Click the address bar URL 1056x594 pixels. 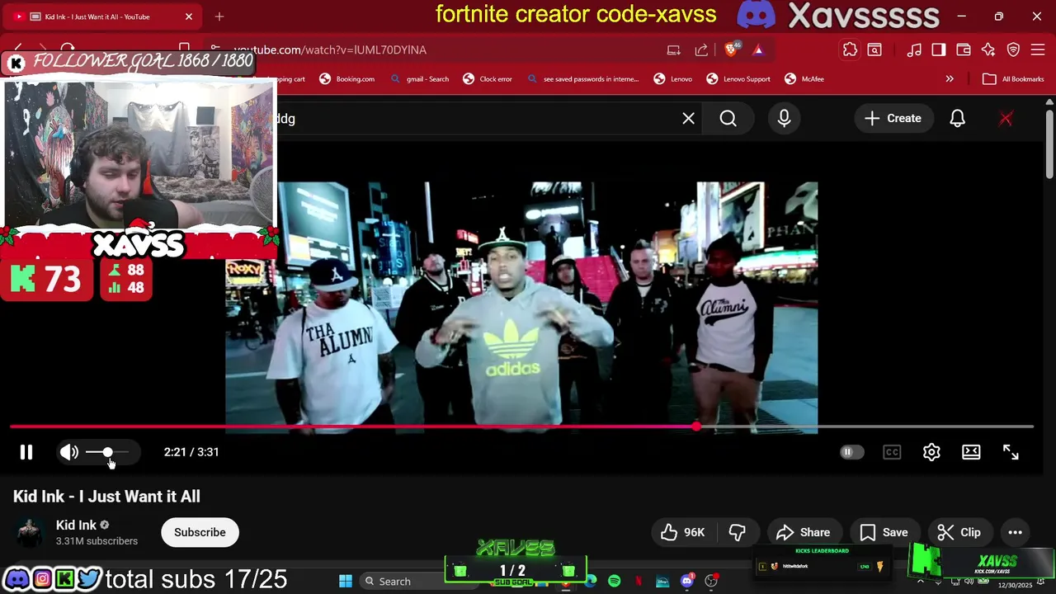coord(330,50)
